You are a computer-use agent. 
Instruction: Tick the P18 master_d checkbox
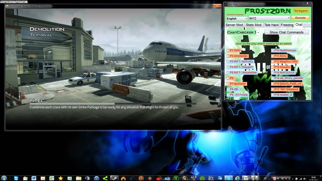pos(272,95)
